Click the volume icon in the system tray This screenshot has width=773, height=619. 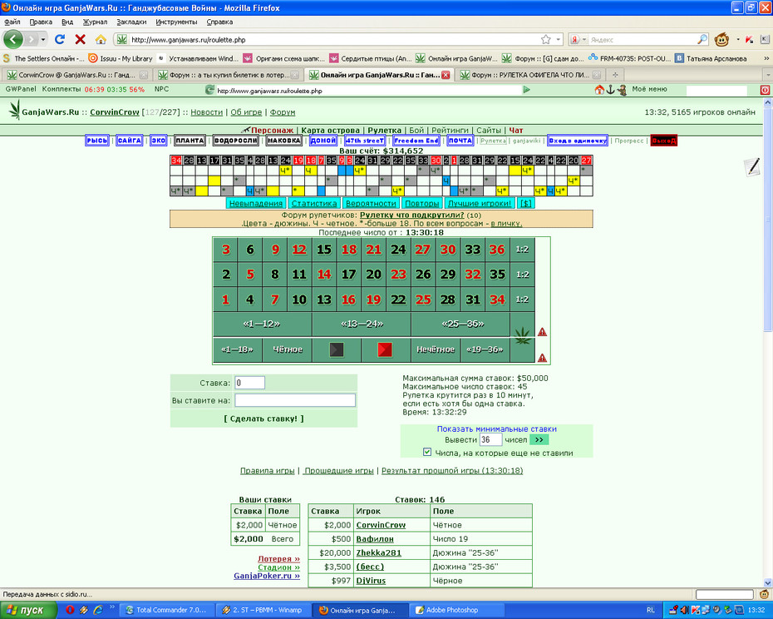(685, 610)
